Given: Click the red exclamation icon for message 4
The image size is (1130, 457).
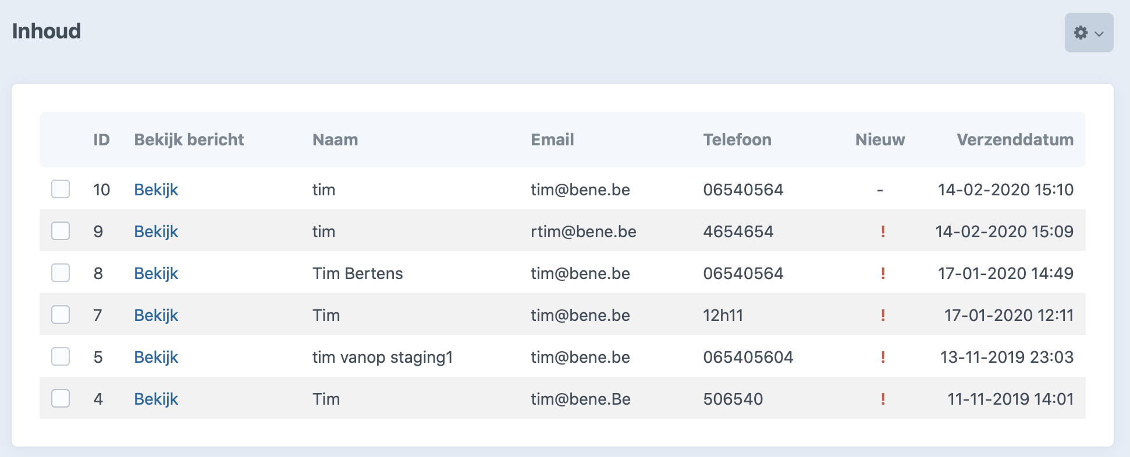Looking at the screenshot, I should click(x=883, y=399).
